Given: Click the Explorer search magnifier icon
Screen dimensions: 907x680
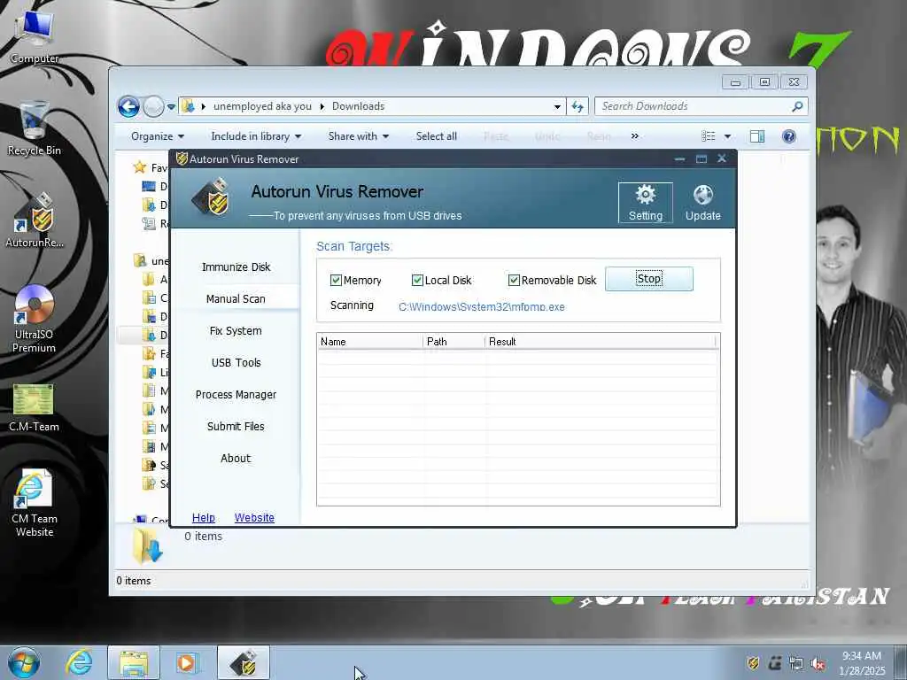Looking at the screenshot, I should coord(797,106).
